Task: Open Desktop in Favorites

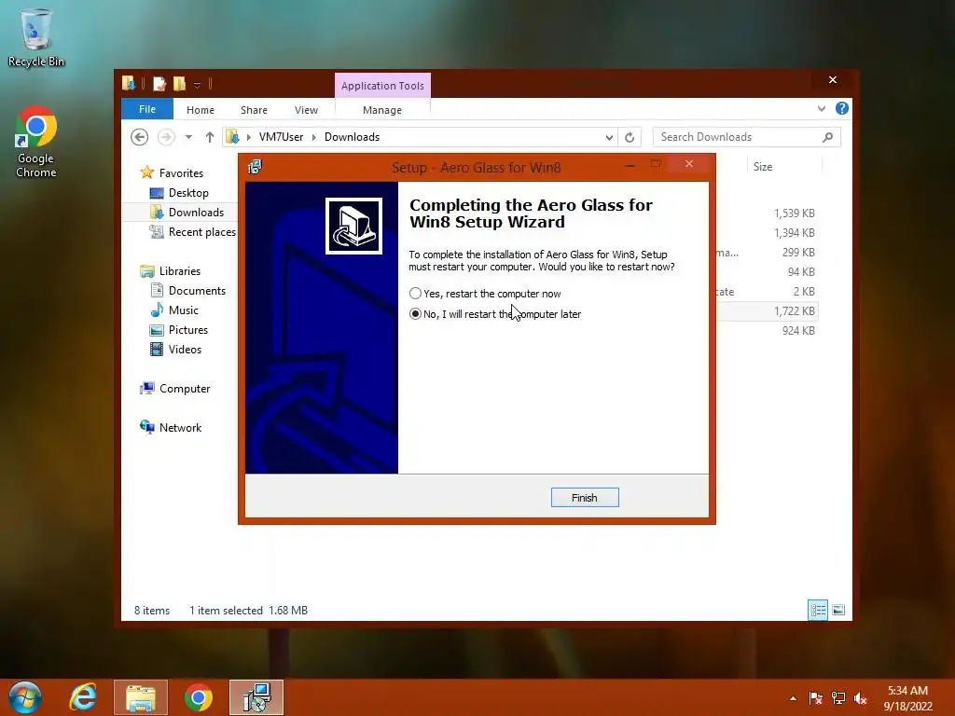Action: coord(188,193)
